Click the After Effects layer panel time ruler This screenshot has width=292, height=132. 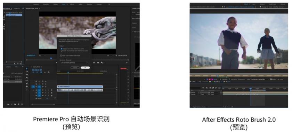coord(239,76)
